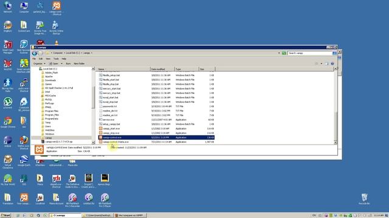Open the Help menu

(x=64, y=59)
